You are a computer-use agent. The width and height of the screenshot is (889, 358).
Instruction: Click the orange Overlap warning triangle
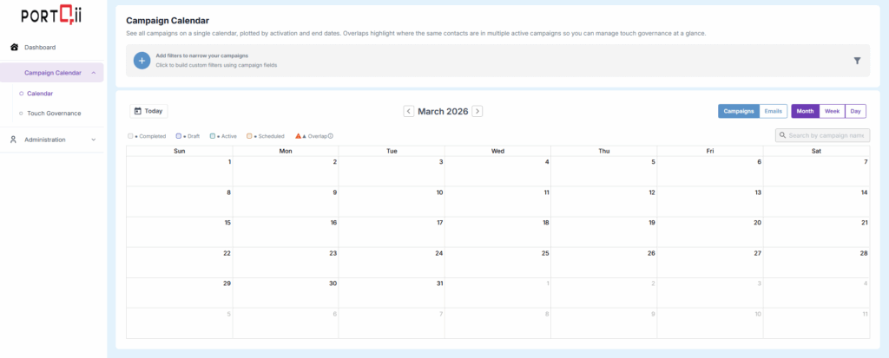point(299,136)
